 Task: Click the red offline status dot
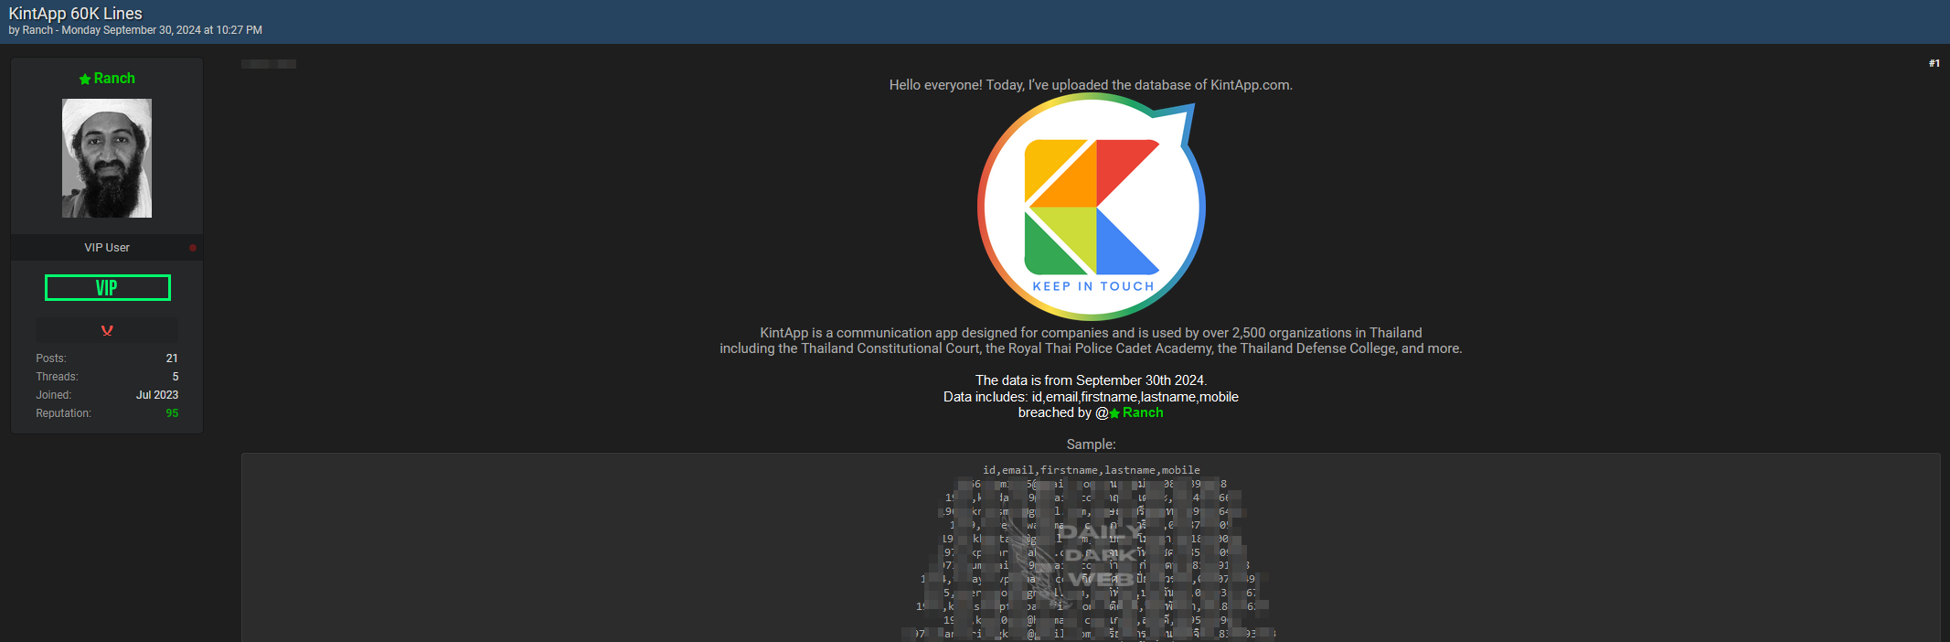193,248
